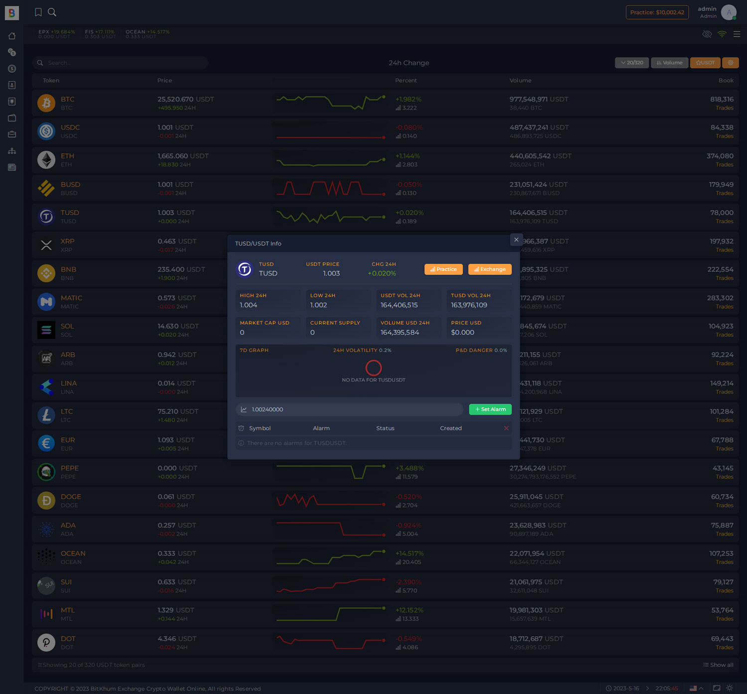
Task: Toggle the light theme sun icon
Action: (x=730, y=688)
